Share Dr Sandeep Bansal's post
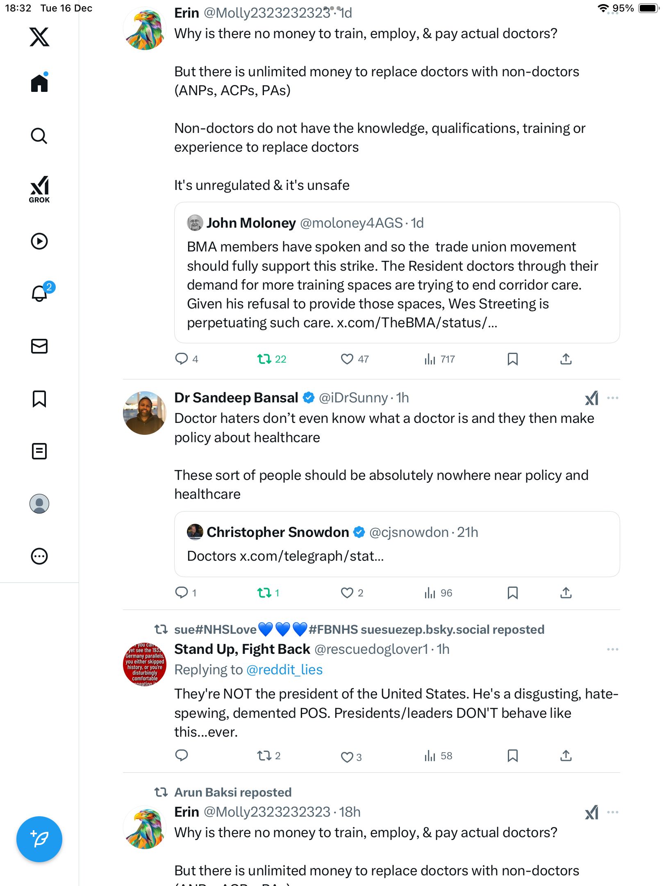This screenshot has height=886, width=664. pos(566,593)
